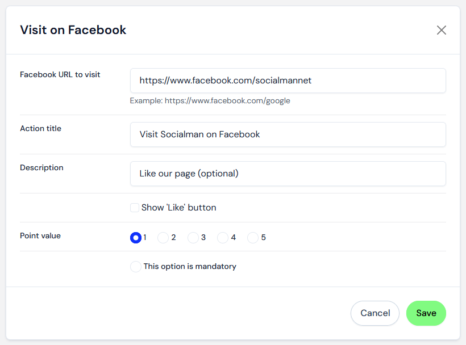Pick point value 5
Screen dimensions: 466x345
253,238
